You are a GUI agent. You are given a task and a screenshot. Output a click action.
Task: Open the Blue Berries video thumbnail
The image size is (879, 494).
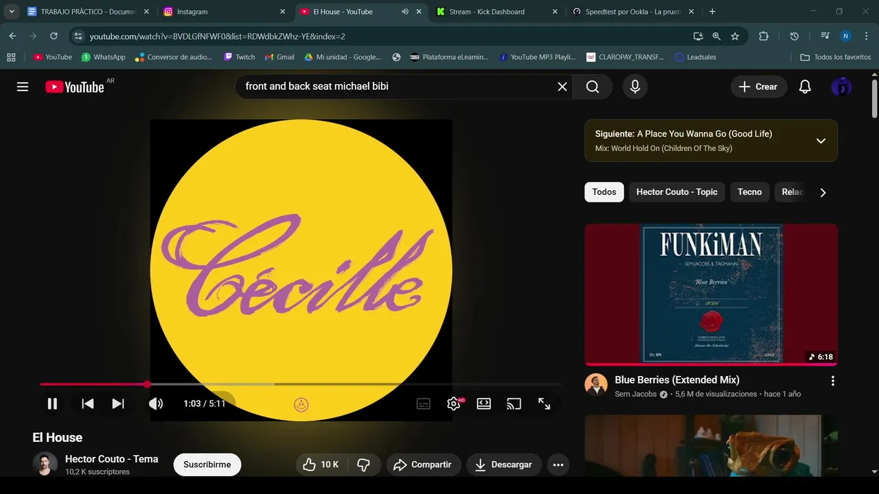point(711,294)
